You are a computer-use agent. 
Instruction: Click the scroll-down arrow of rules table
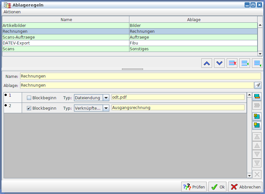[x=260, y=54]
